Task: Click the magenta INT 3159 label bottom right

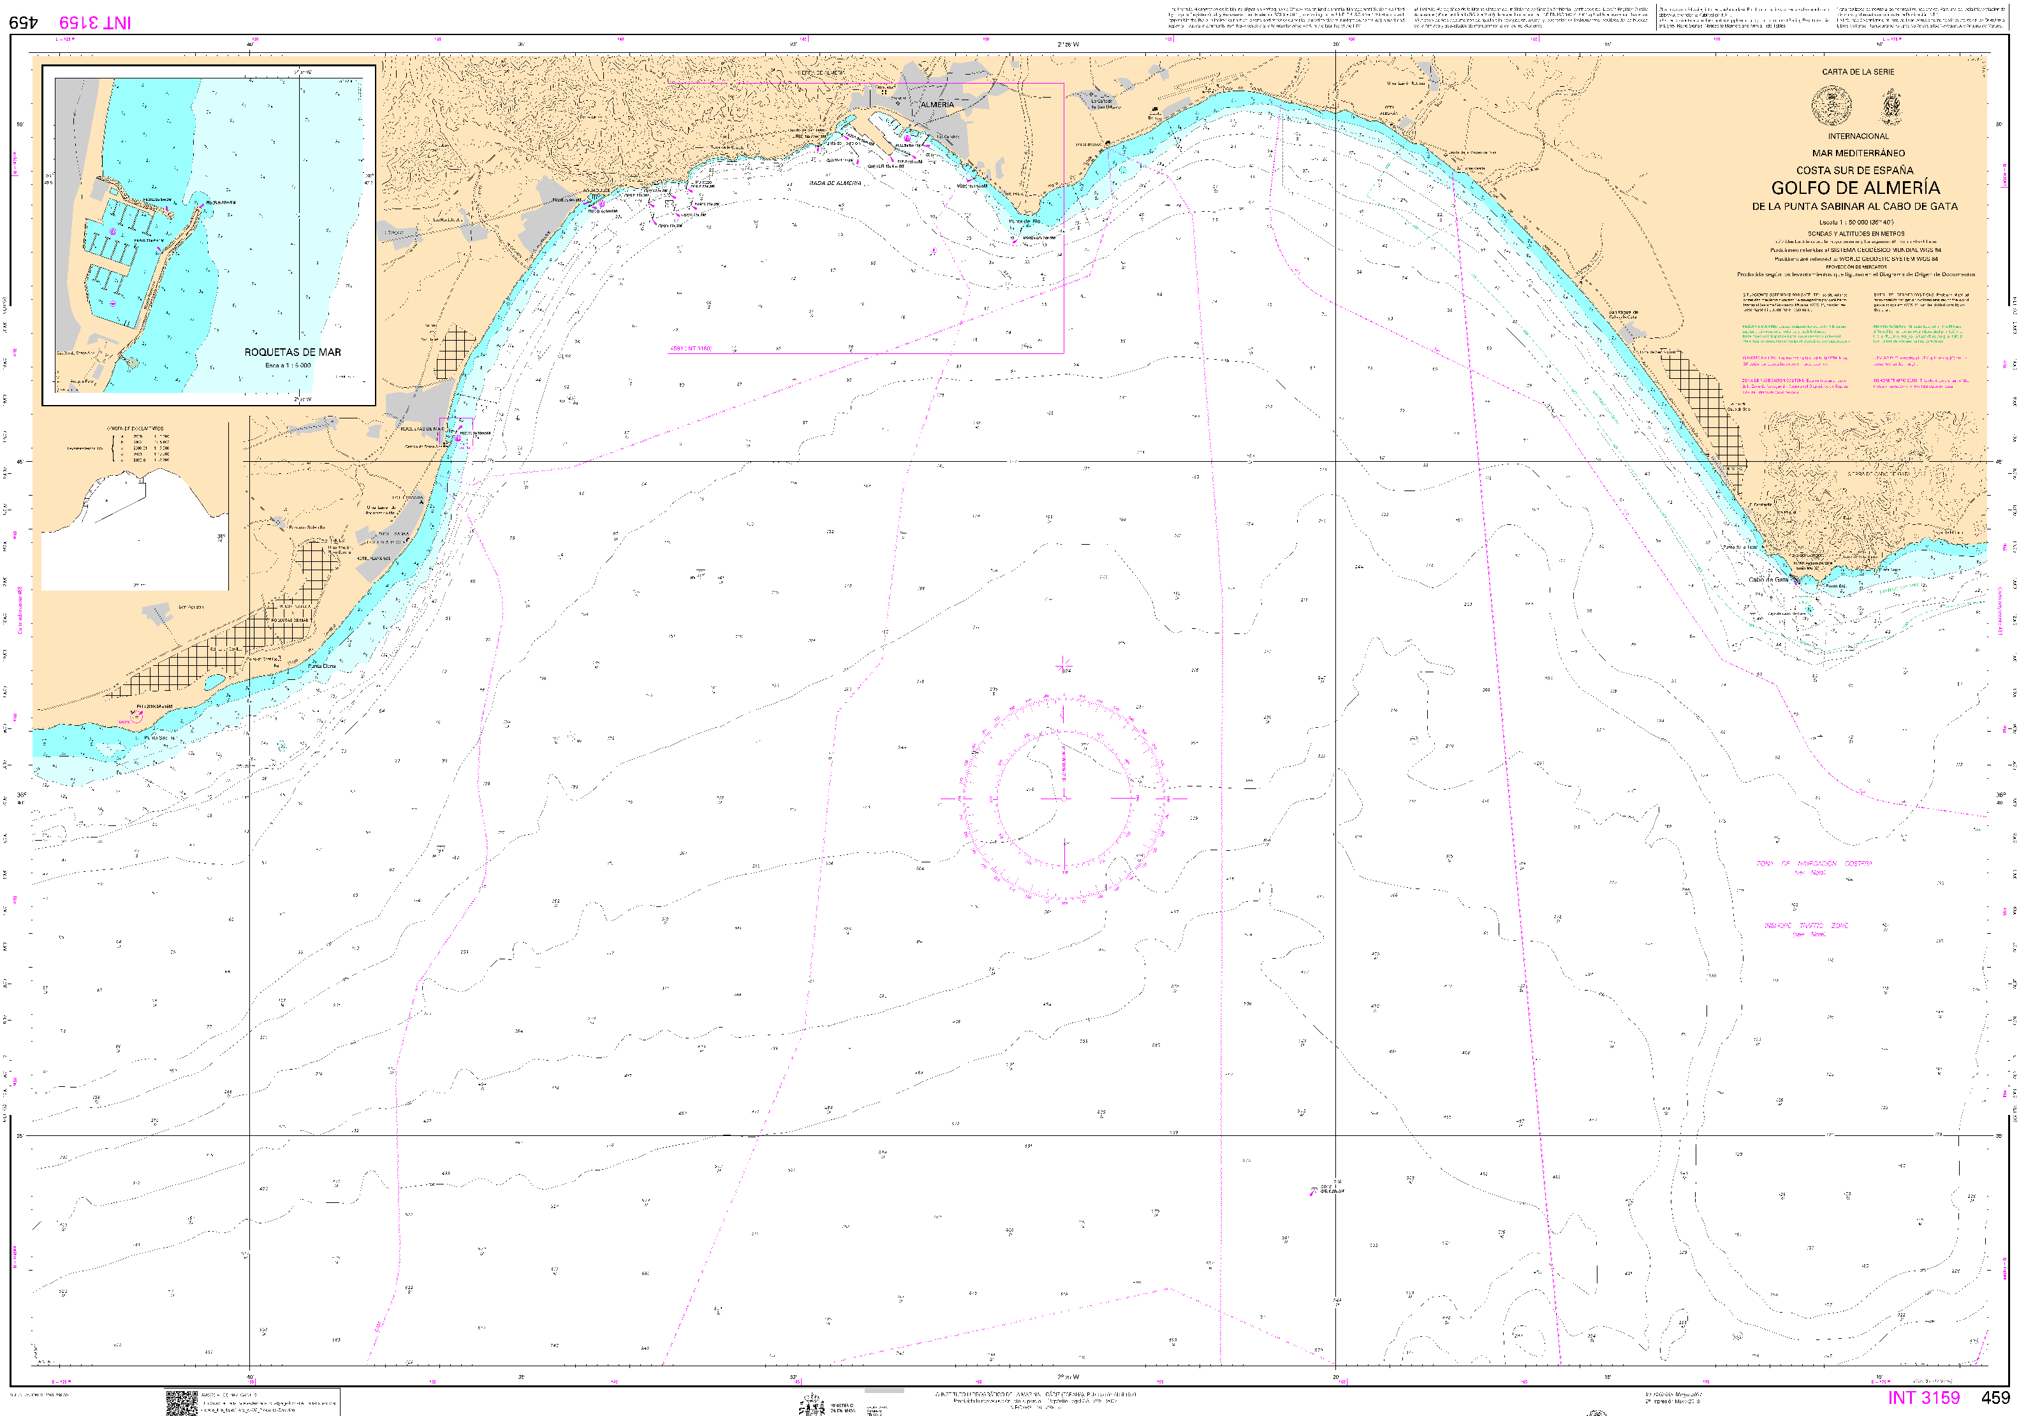Action: tap(1923, 1398)
